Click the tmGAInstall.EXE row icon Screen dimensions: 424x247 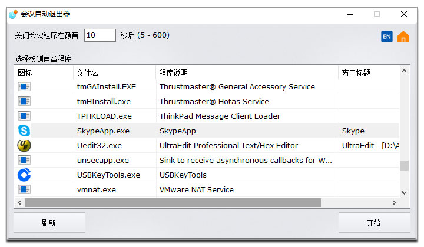pyautogui.click(x=24, y=86)
